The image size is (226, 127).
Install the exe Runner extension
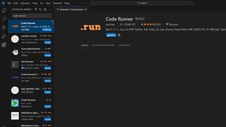(x=48, y=68)
